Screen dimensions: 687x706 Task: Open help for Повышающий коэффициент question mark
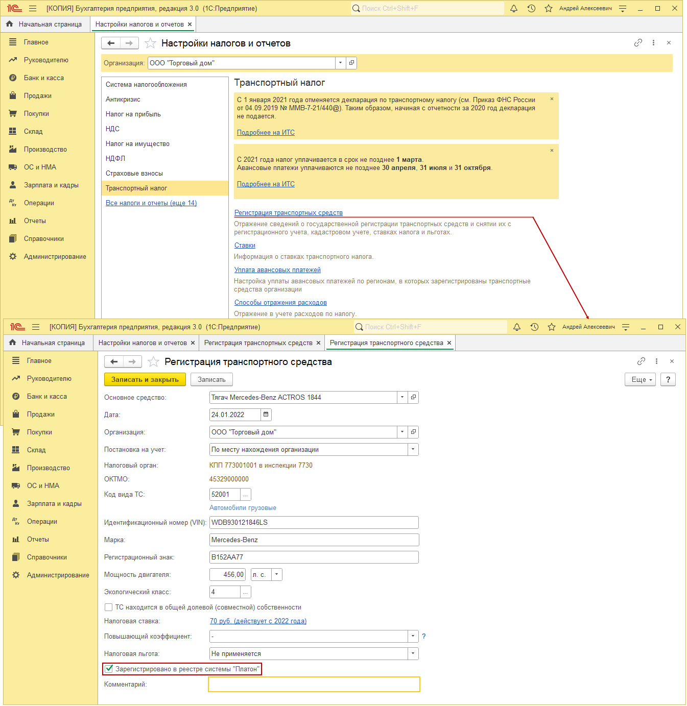(424, 636)
